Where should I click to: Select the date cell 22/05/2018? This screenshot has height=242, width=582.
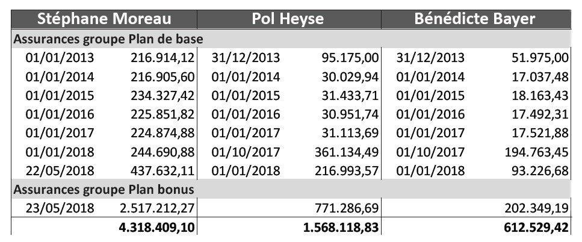pos(60,171)
